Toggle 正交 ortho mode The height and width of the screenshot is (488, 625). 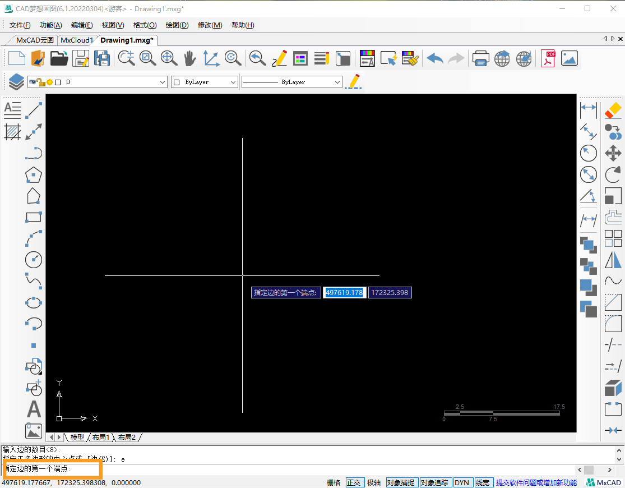point(354,482)
